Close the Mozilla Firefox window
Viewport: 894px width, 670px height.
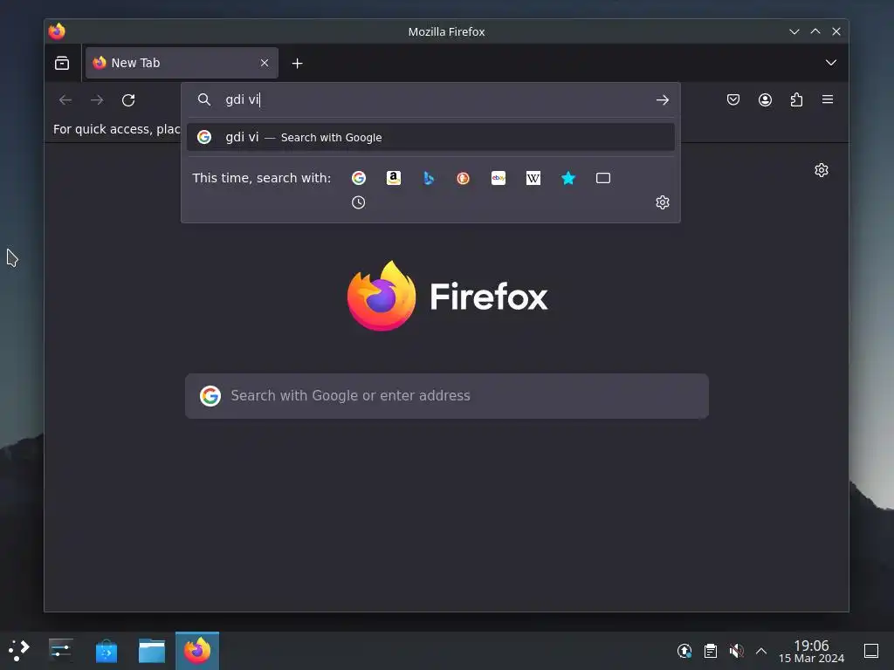[836, 31]
